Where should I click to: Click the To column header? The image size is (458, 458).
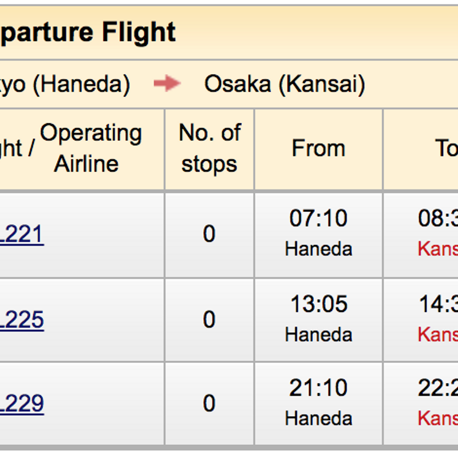pos(447,148)
